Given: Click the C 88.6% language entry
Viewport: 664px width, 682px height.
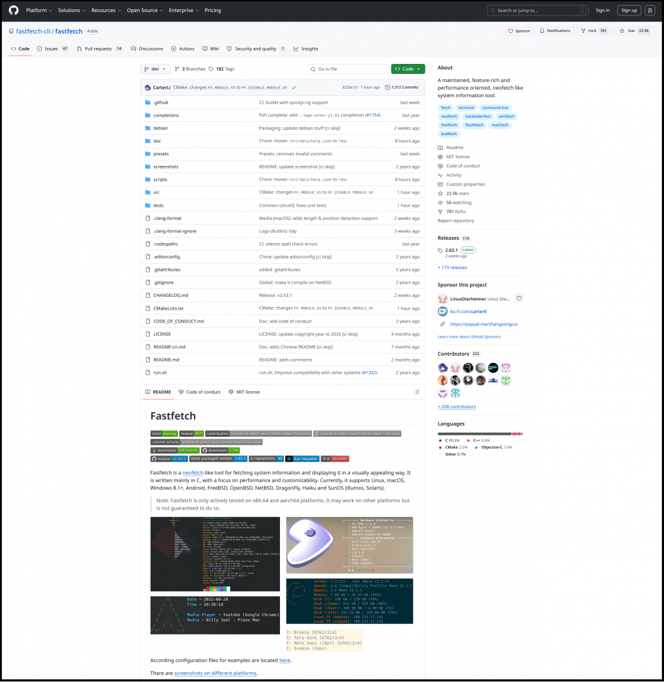Looking at the screenshot, I should click(x=449, y=440).
